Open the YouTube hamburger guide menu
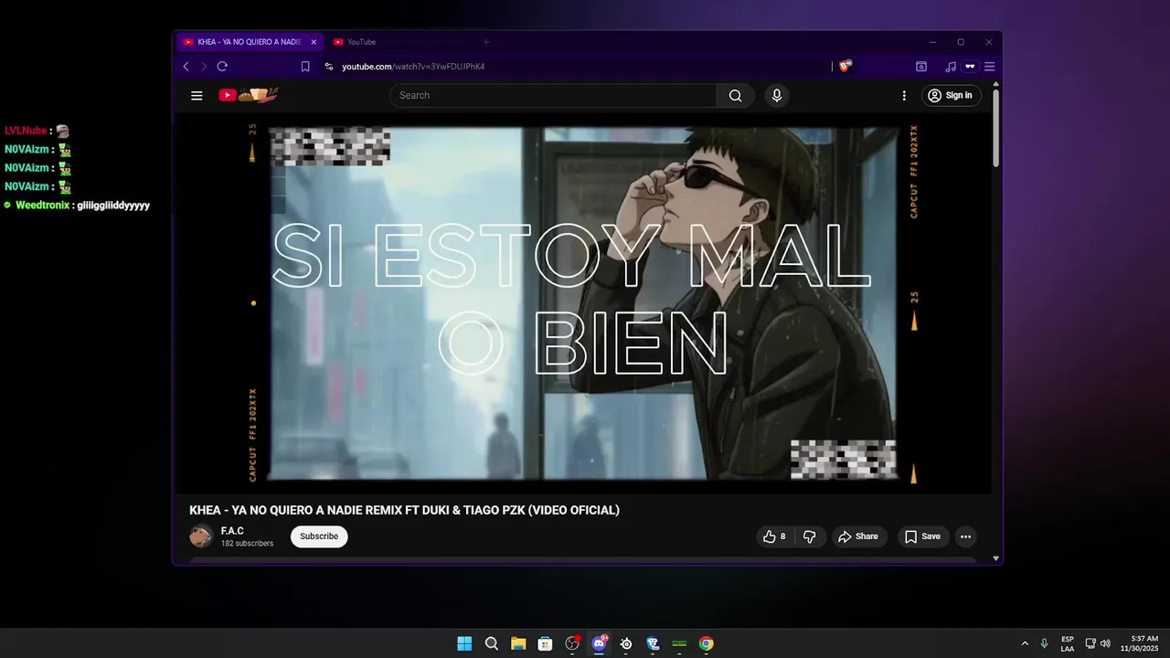 (197, 95)
